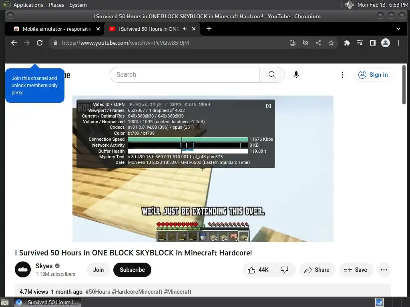Bookmark this page with the star icon
This screenshot has height=307, width=410.
[x=331, y=43]
